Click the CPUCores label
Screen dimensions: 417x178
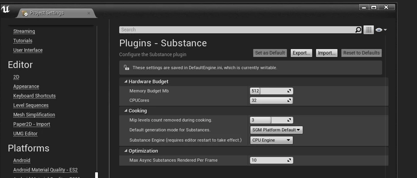[x=139, y=100]
